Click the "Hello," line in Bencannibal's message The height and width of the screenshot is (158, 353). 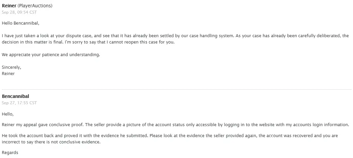tap(8, 114)
